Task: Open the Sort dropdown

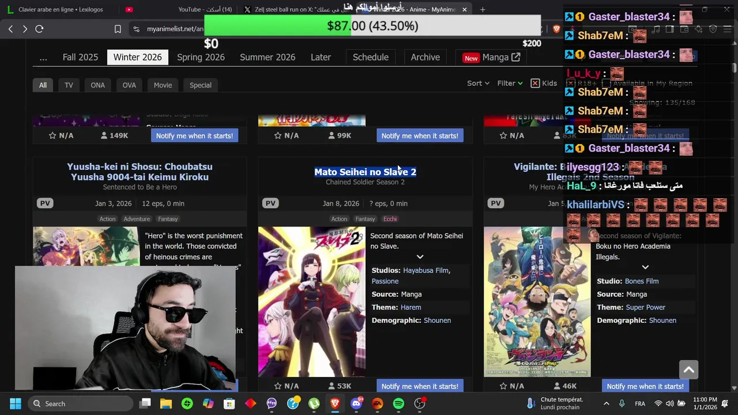Action: click(478, 83)
